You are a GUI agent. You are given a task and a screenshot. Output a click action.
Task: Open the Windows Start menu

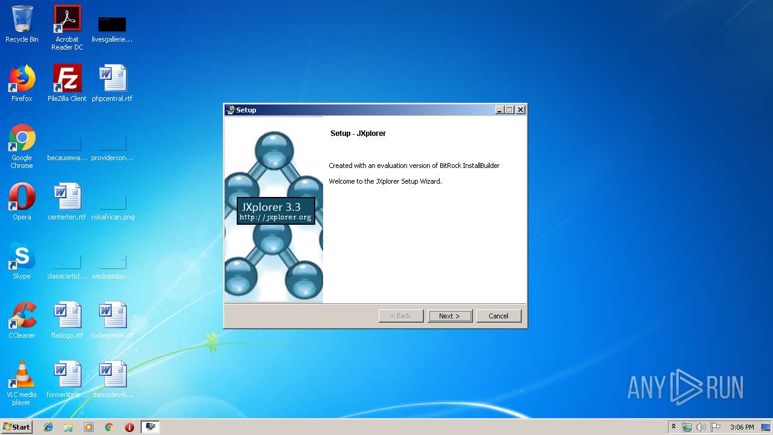pyautogui.click(x=16, y=427)
